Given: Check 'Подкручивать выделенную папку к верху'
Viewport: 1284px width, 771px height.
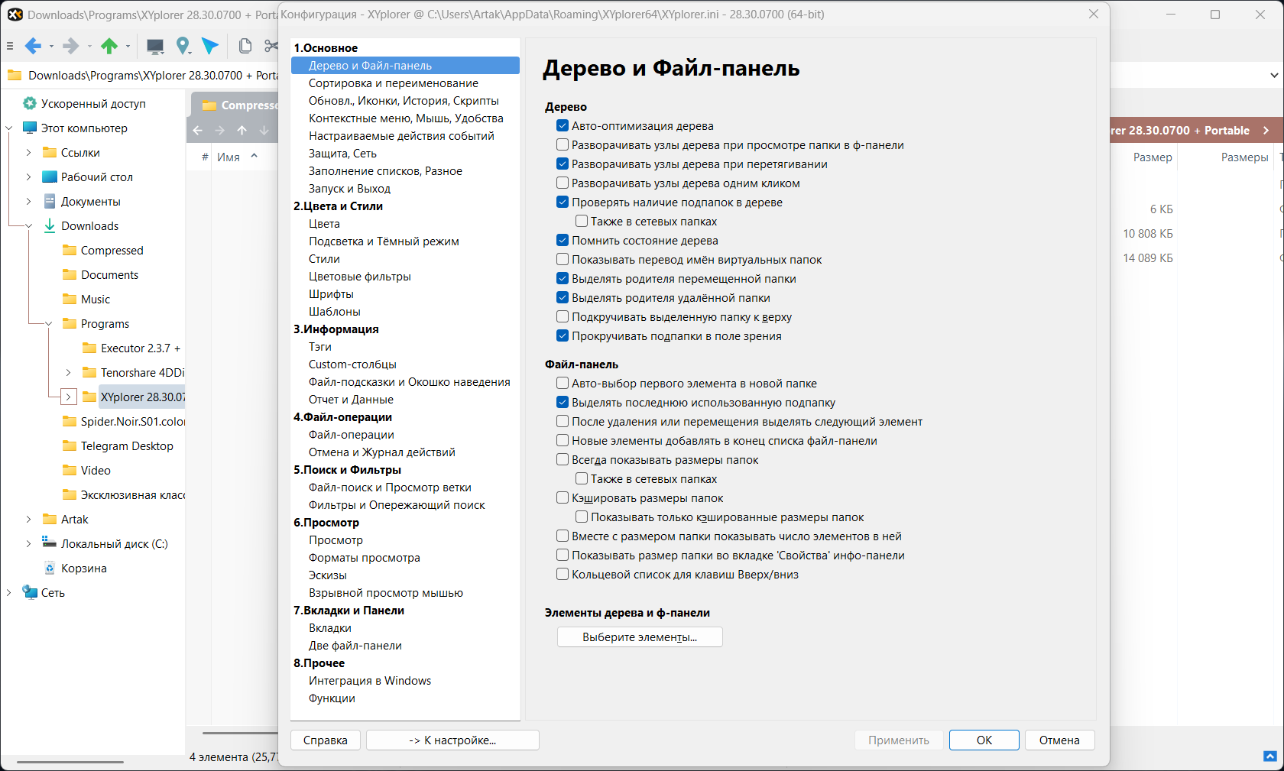Looking at the screenshot, I should [x=563, y=317].
